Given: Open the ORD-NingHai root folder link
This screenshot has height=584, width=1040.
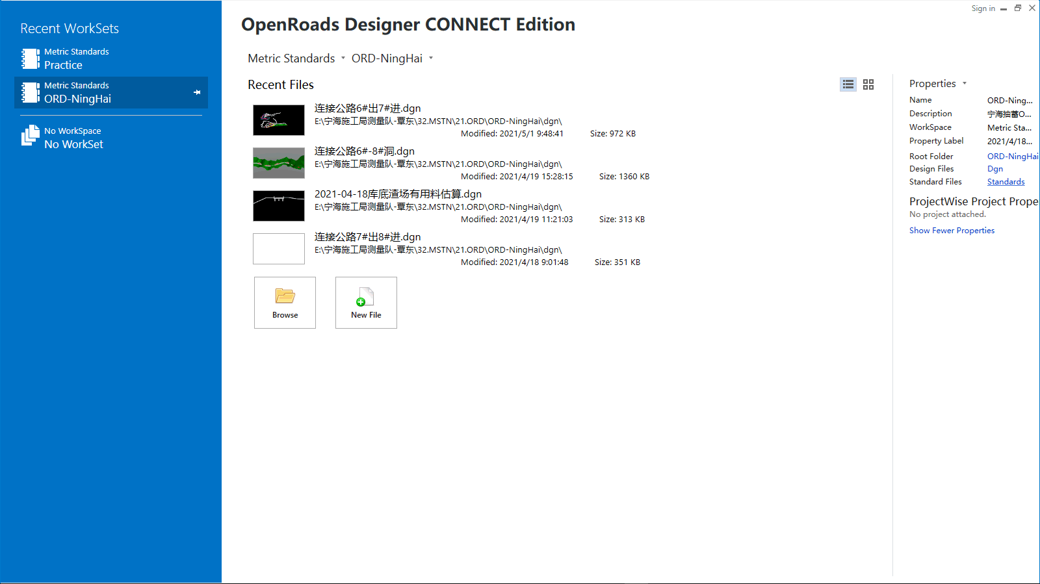Looking at the screenshot, I should [x=1013, y=156].
